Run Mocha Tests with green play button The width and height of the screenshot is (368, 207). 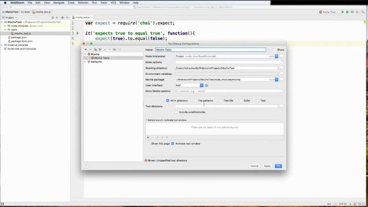(x=343, y=12)
